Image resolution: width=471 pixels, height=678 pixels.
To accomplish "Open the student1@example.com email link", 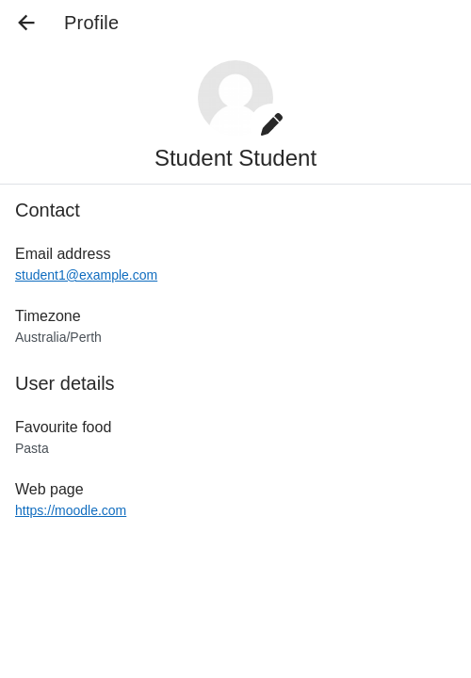I will coord(86,275).
